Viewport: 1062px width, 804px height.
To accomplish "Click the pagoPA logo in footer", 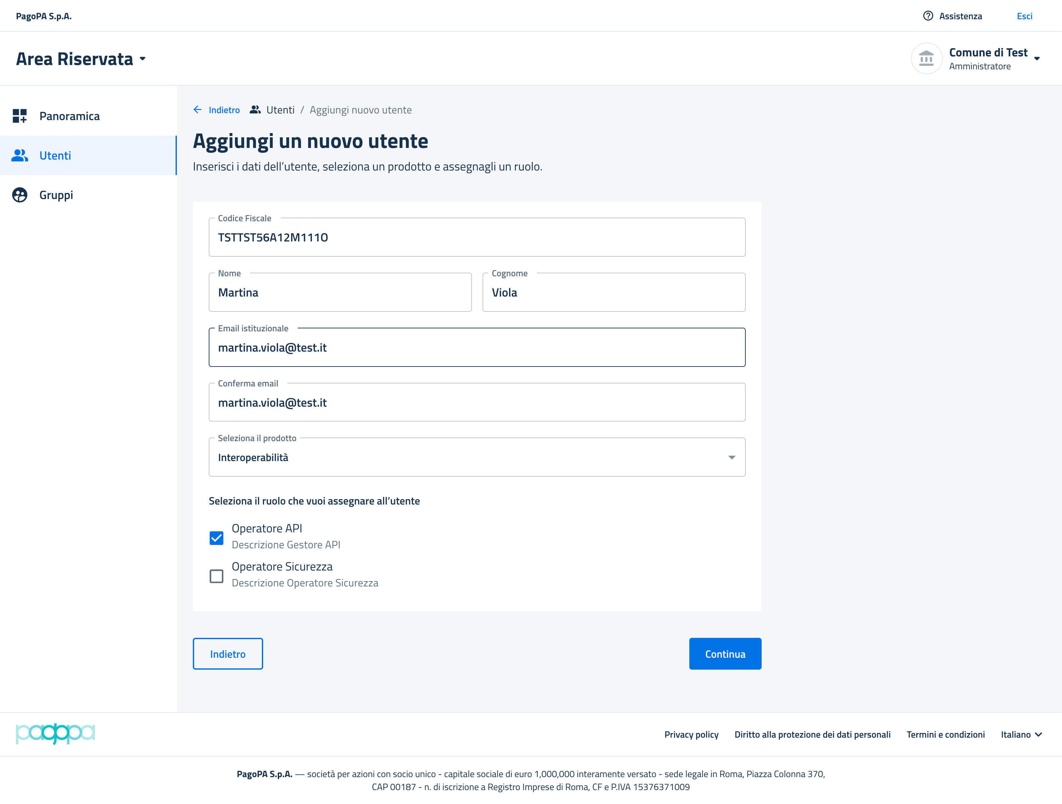I will pyautogui.click(x=55, y=734).
